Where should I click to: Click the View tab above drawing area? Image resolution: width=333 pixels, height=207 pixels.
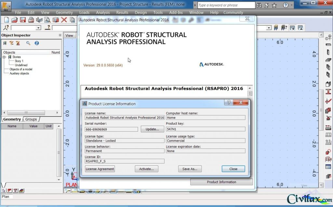click(x=69, y=35)
